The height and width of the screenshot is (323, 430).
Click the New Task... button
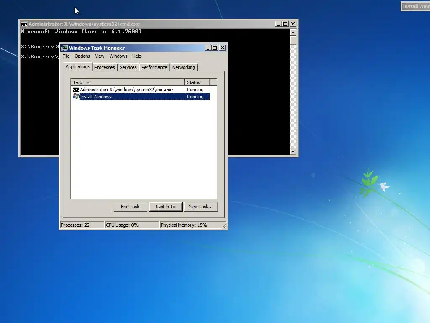(201, 207)
